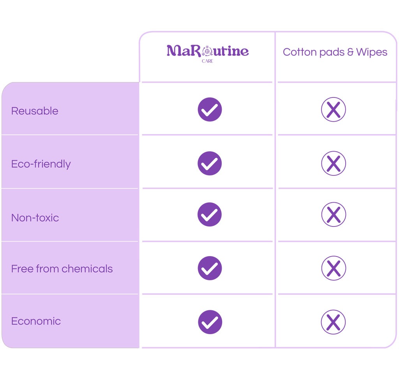Click the X icon for Free from chemicals

334,268
